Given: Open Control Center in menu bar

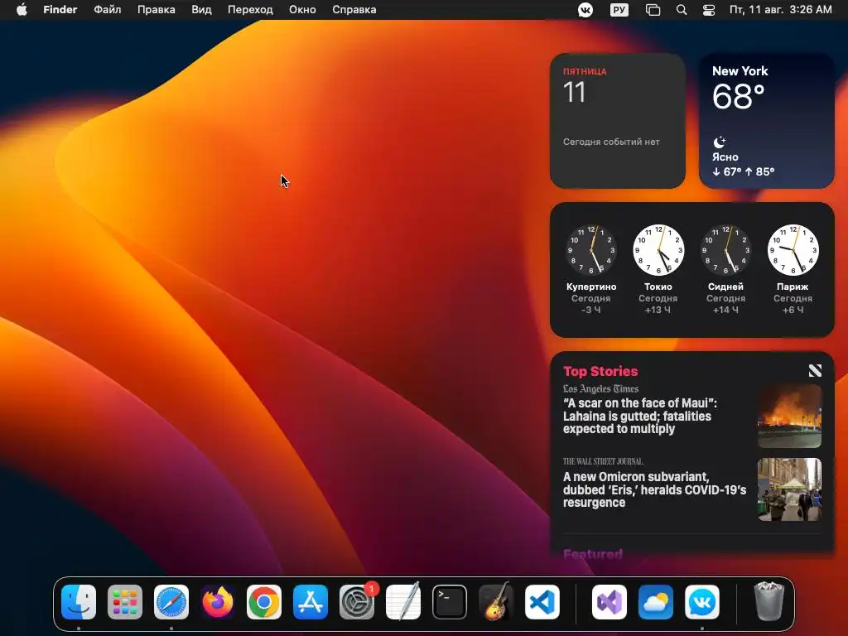Looking at the screenshot, I should tap(709, 10).
